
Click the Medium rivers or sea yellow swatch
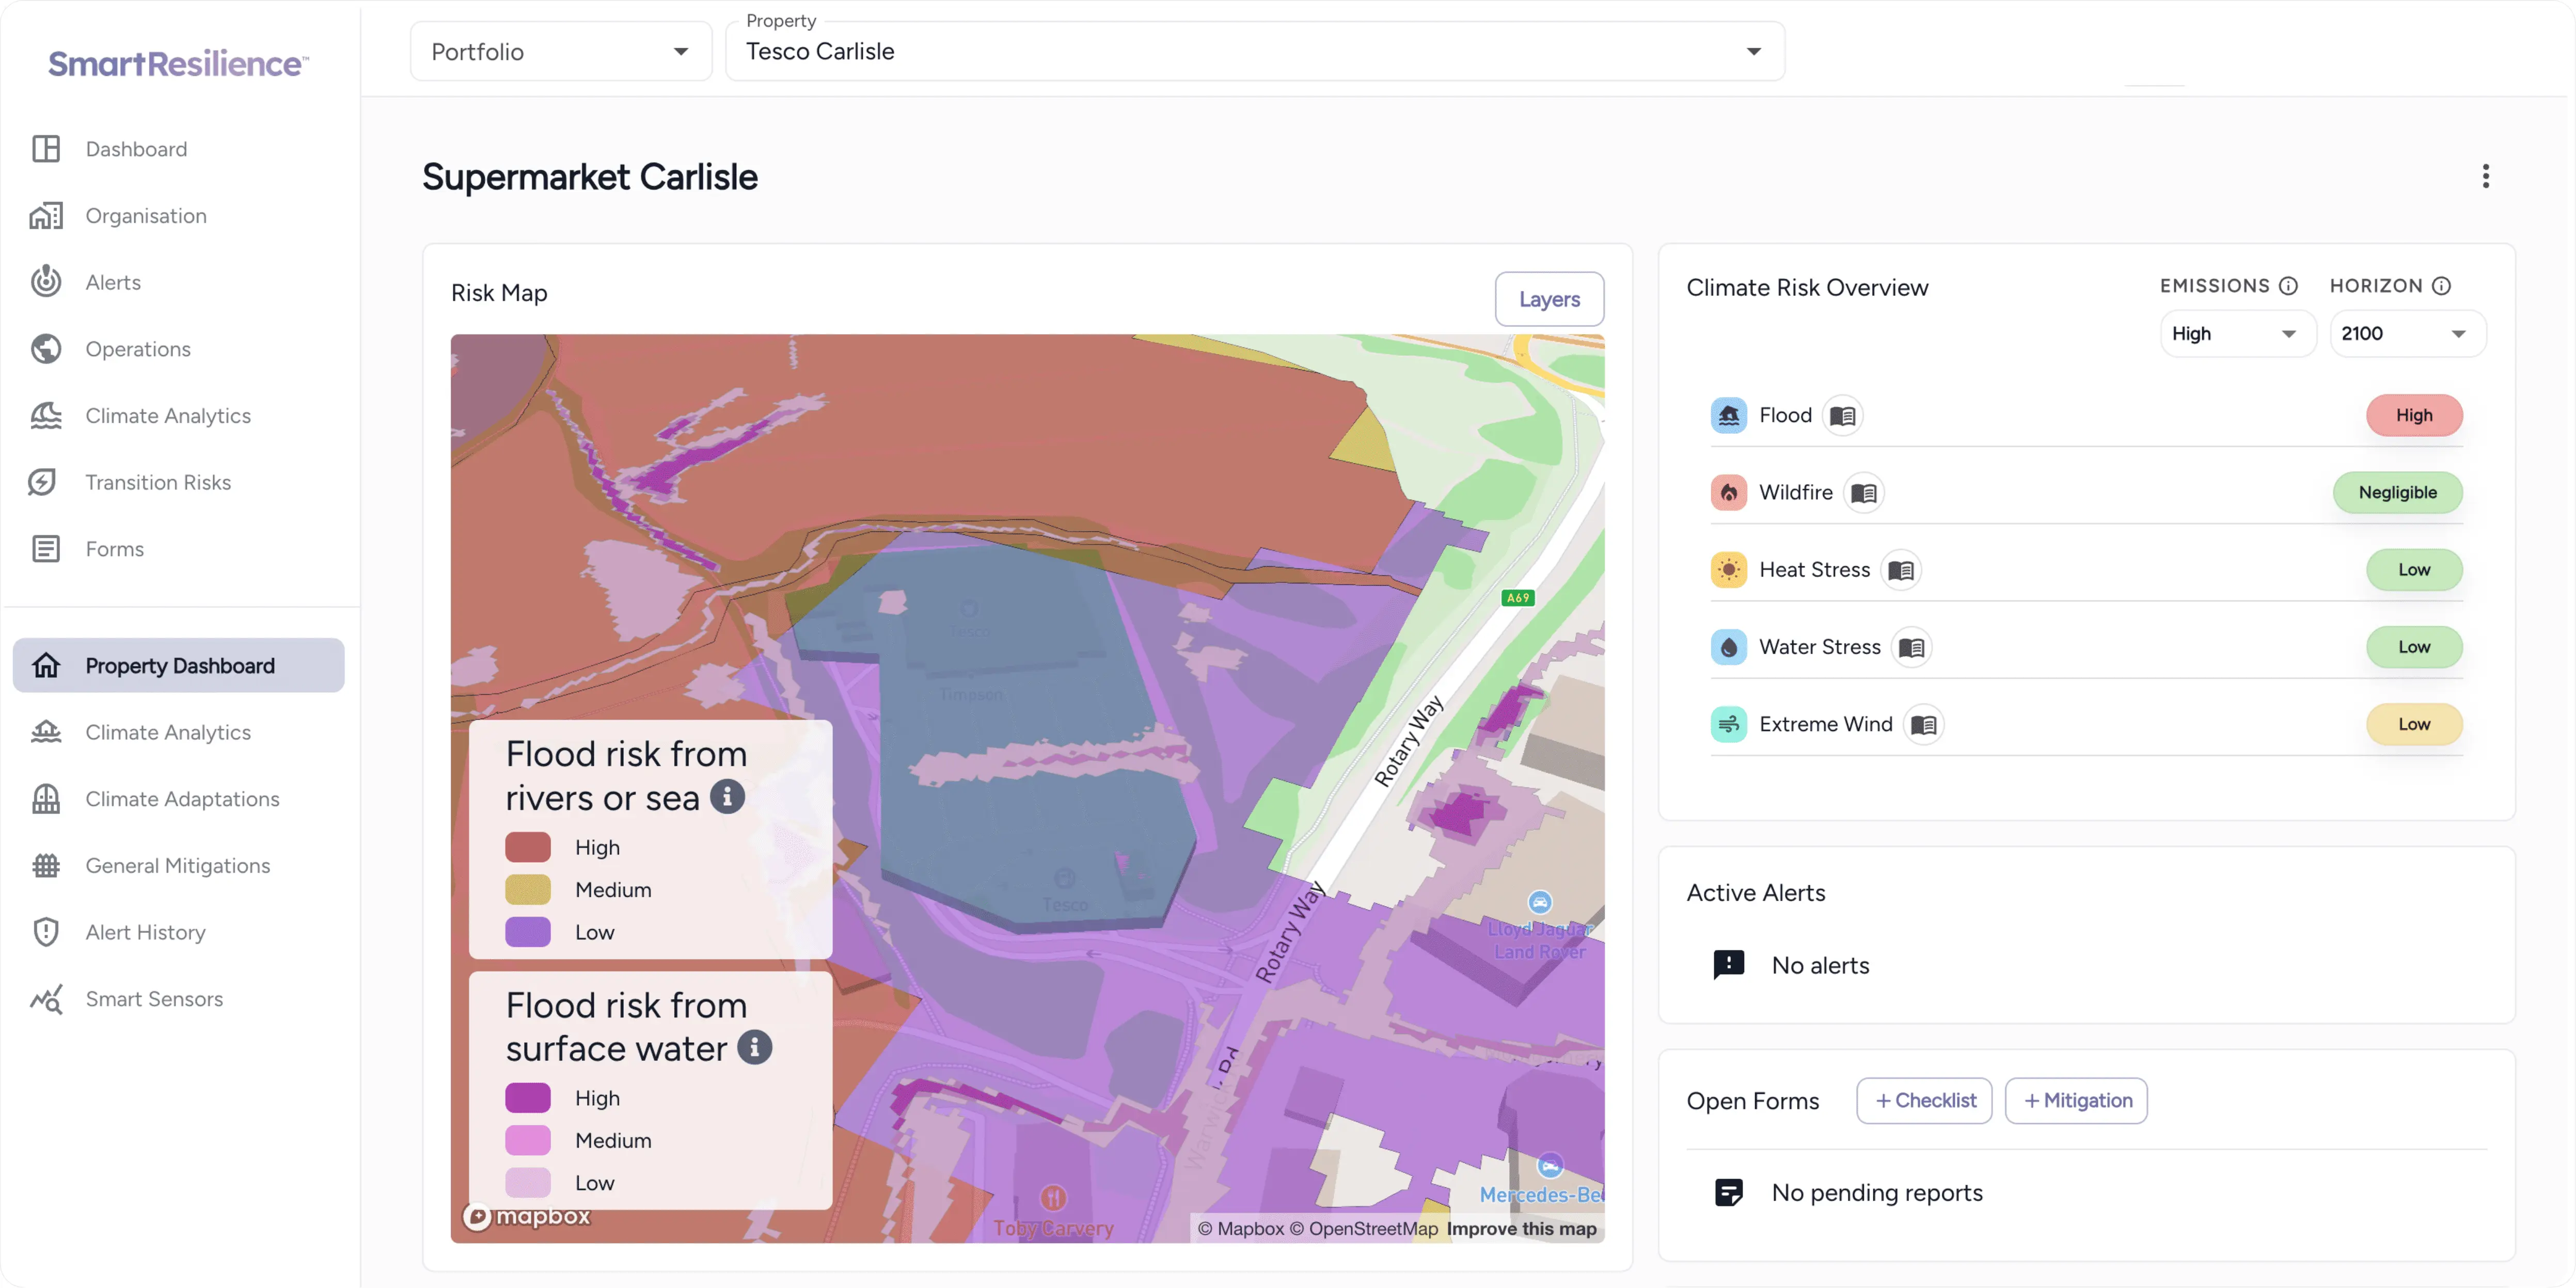pyautogui.click(x=528, y=889)
